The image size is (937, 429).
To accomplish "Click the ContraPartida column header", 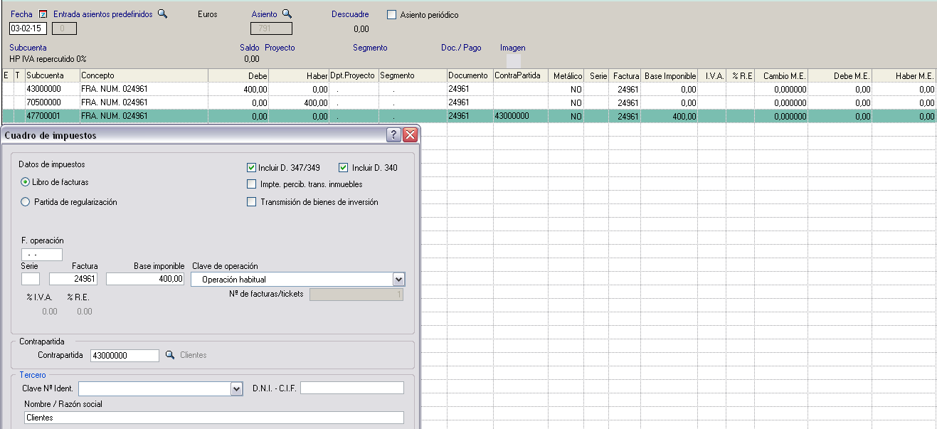I will pyautogui.click(x=521, y=75).
